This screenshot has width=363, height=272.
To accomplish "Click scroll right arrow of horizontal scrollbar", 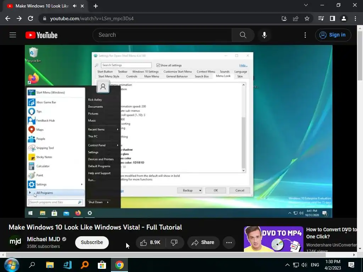I will coord(354,255).
